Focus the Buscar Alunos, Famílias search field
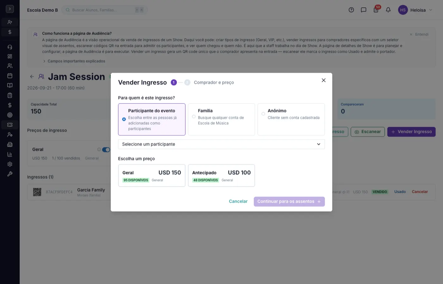 104,10
